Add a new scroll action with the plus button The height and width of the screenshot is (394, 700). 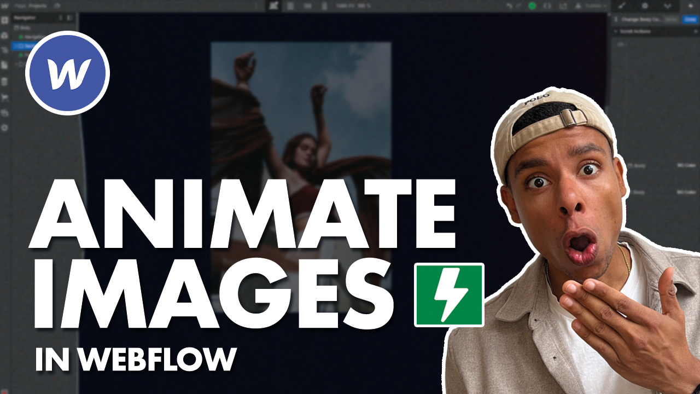pyautogui.click(x=696, y=31)
